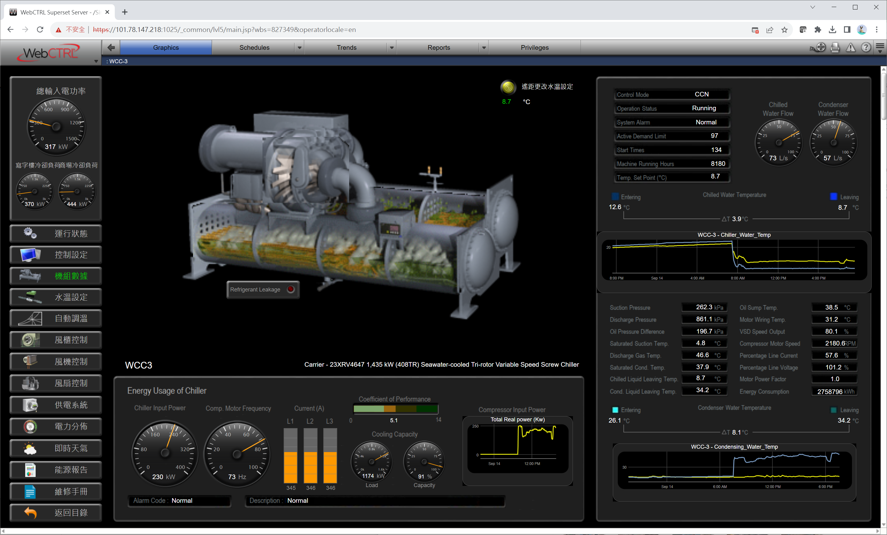This screenshot has width=887, height=535.
Task: Open 供電系統 power supply page
Action: 56,405
